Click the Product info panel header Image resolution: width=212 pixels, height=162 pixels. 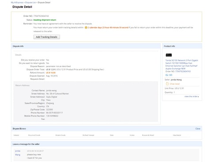[x=170, y=46]
